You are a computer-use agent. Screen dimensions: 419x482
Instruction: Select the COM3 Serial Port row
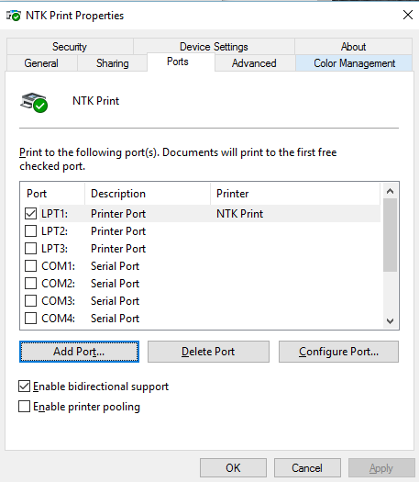click(x=203, y=300)
